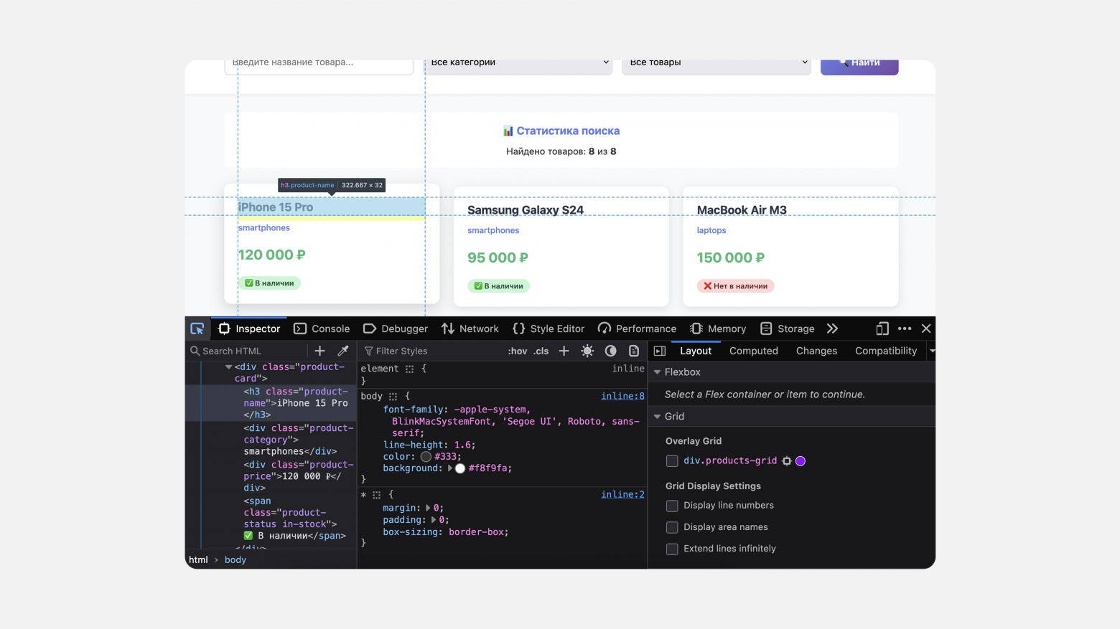Screen dimensions: 1120x629
Task: Click the add new node plus icon
Action: coord(320,351)
